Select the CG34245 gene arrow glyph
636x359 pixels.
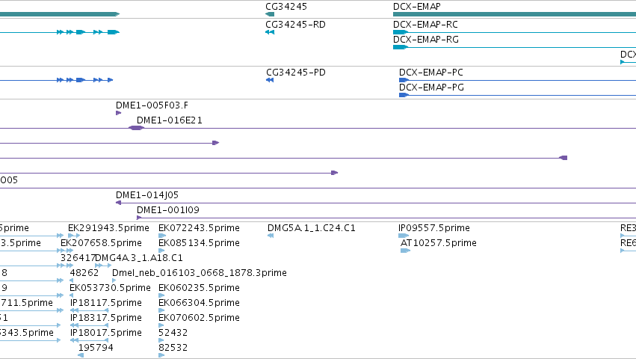pyautogui.click(x=270, y=14)
